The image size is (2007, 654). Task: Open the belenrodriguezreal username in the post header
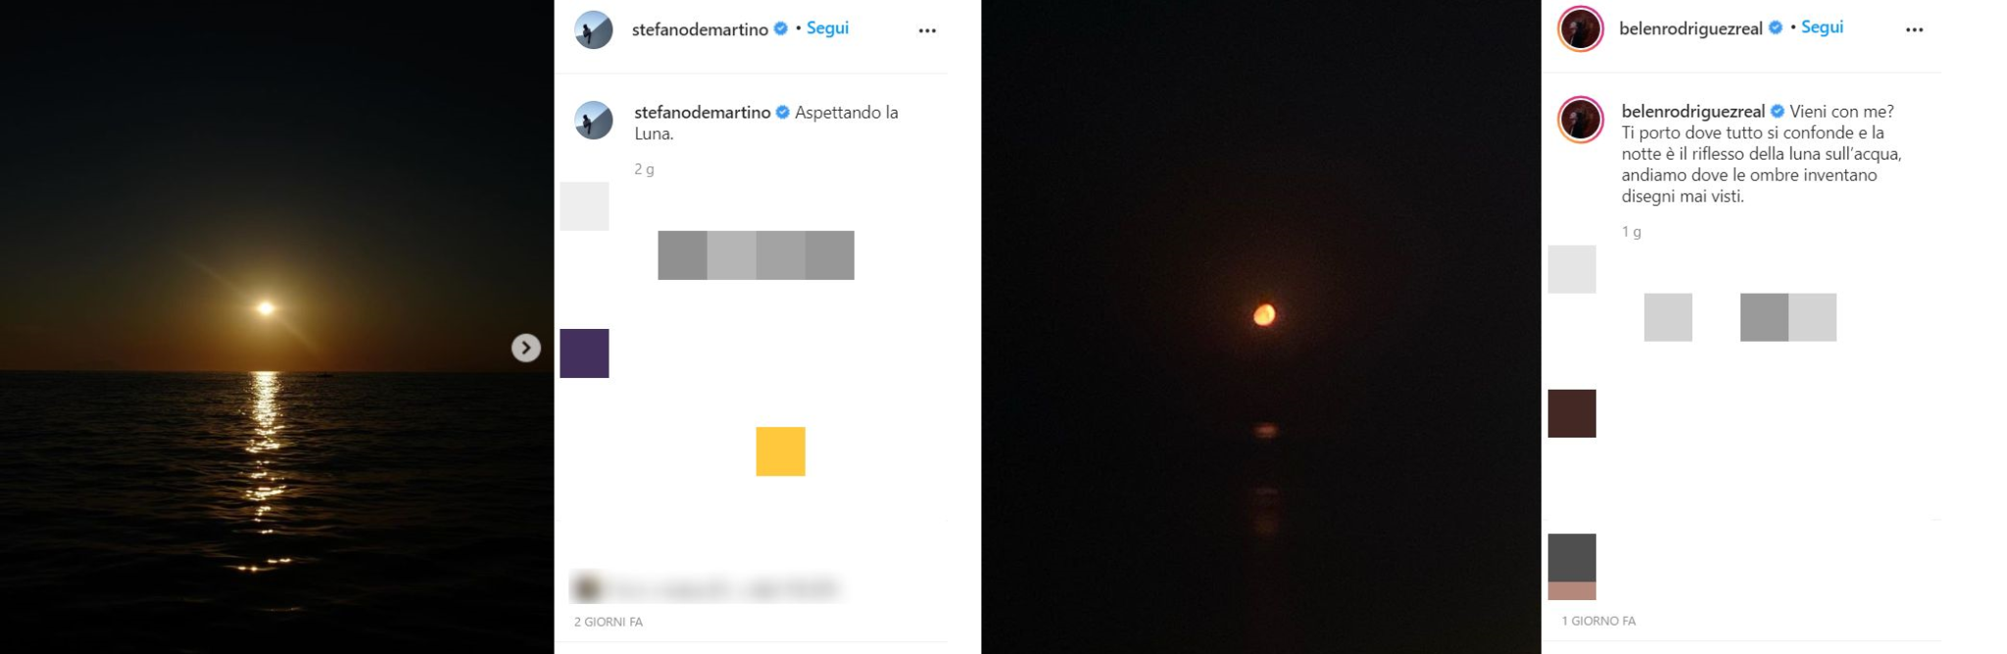point(1691,28)
